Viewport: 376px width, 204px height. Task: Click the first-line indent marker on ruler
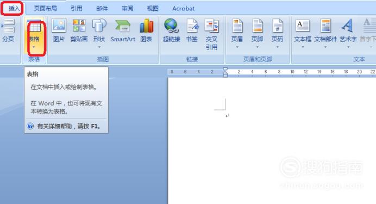pos(225,70)
